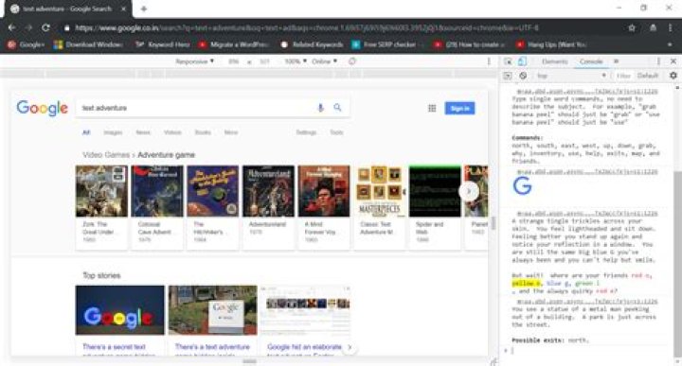Open DevTools customize three-dot menu
This screenshot has height=366, width=682.
tap(658, 61)
